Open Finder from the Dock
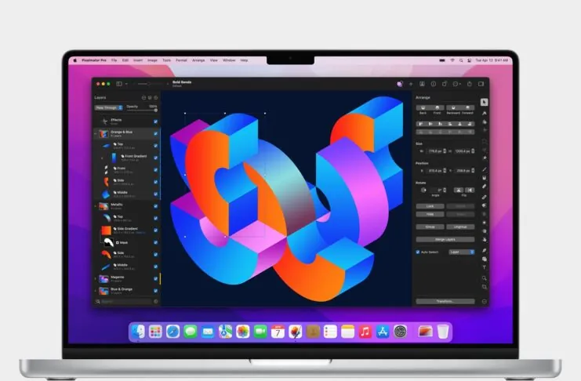 point(138,332)
